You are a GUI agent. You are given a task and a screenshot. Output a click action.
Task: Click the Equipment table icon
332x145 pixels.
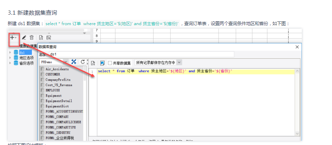pyautogui.click(x=42, y=96)
